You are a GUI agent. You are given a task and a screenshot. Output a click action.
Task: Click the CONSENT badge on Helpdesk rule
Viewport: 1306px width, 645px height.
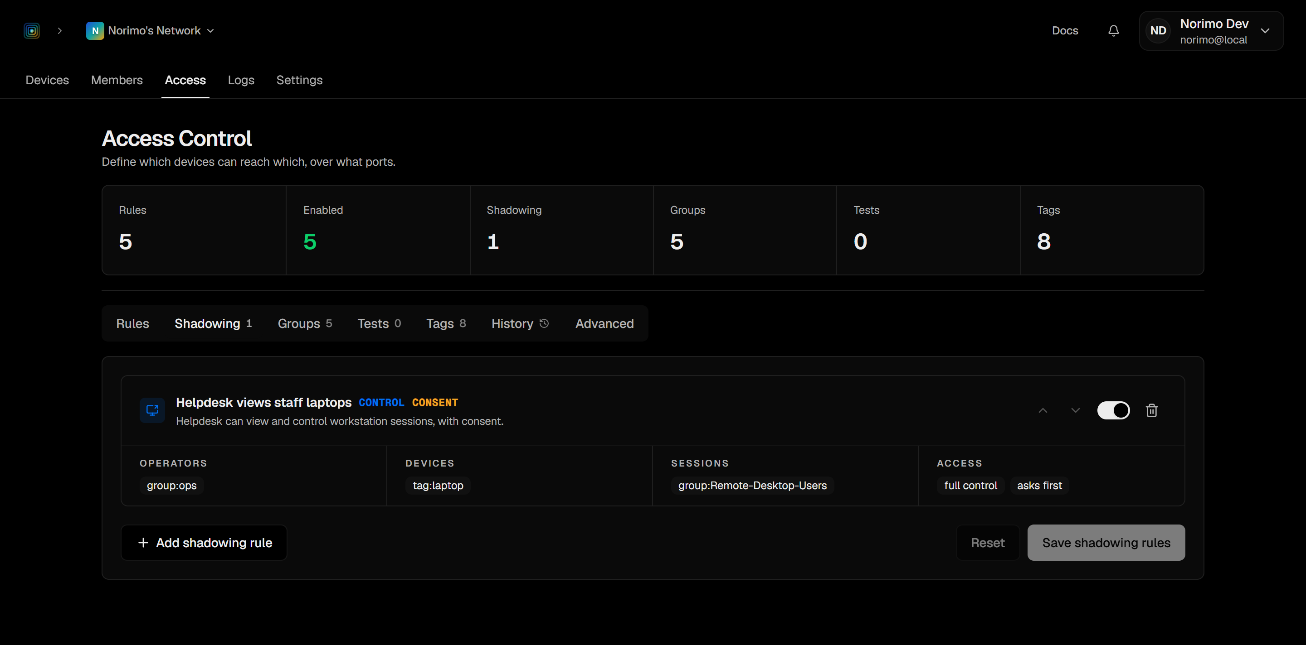(434, 403)
